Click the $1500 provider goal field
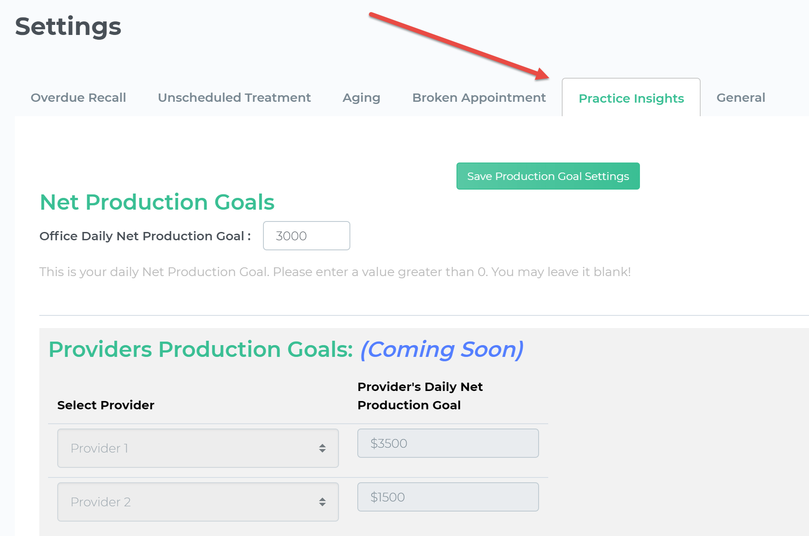809x536 pixels. point(448,497)
